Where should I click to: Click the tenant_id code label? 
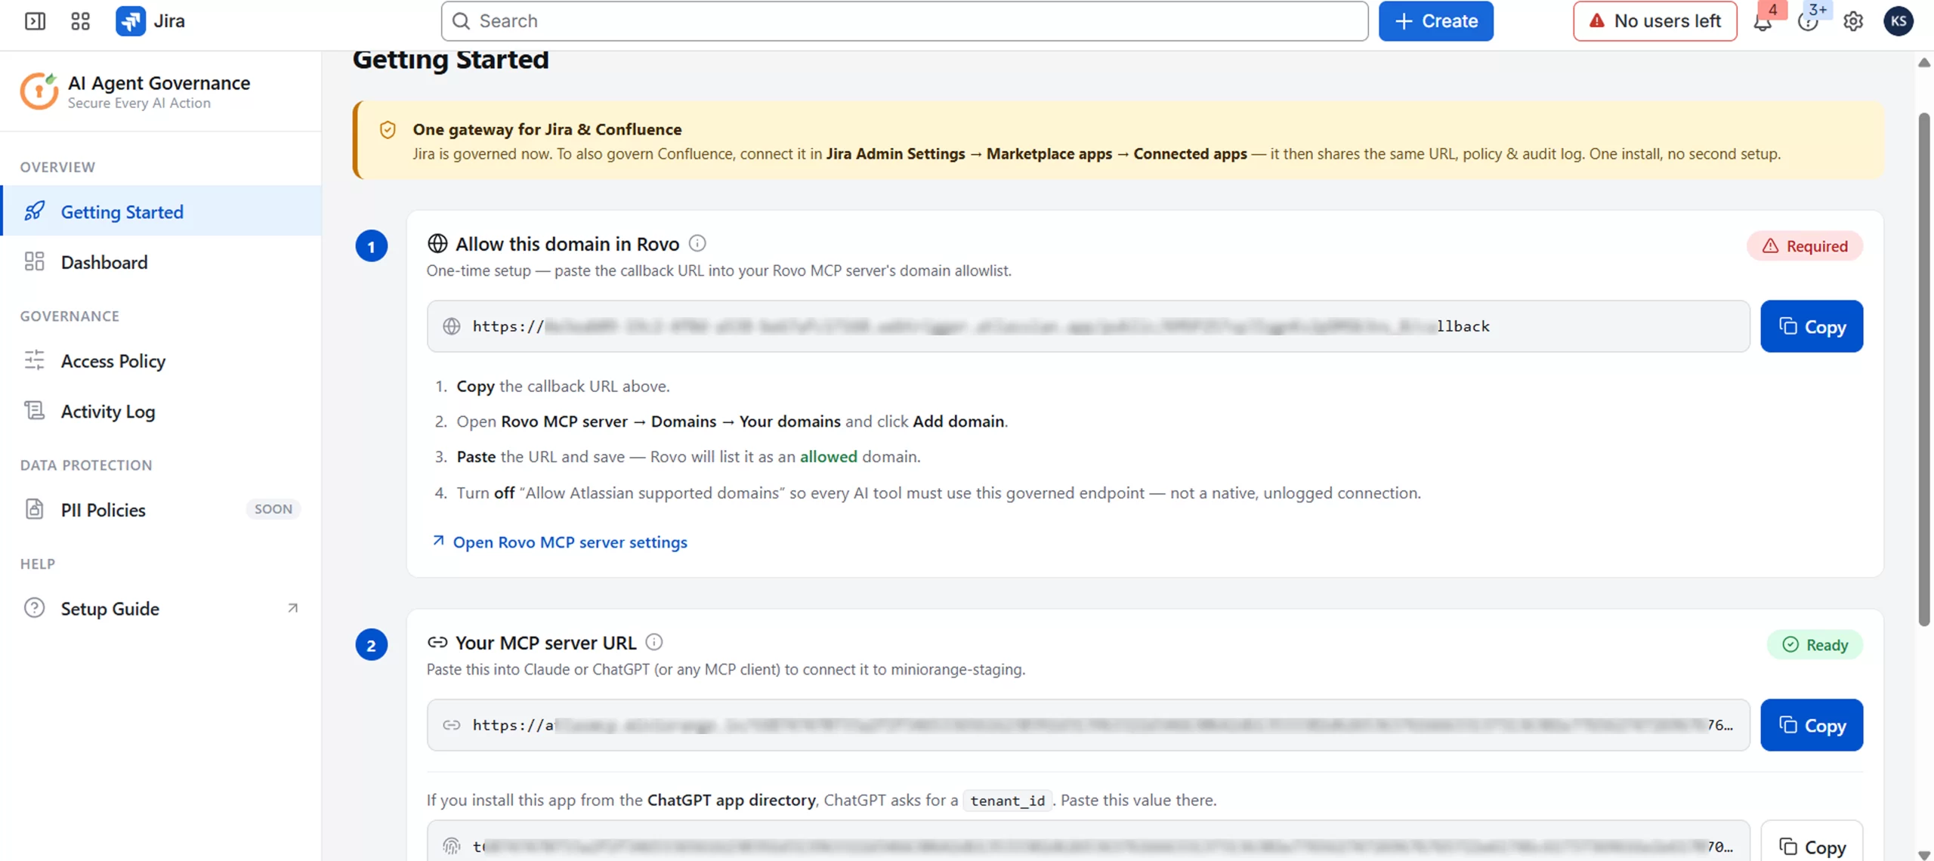(x=1007, y=801)
